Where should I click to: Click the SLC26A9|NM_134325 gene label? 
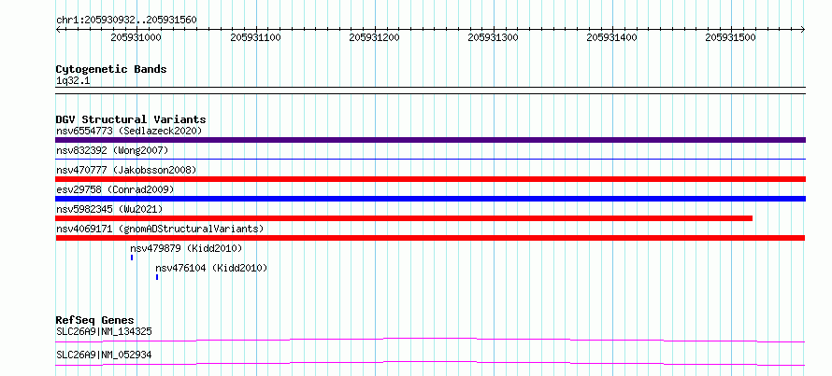point(104,331)
